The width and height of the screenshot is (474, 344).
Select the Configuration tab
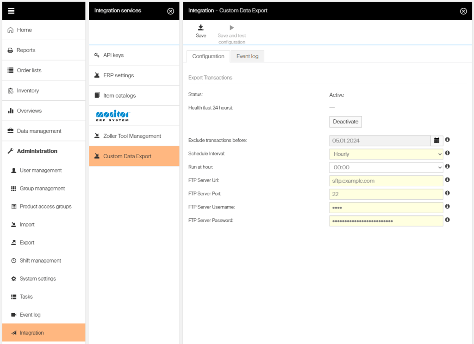(208, 56)
